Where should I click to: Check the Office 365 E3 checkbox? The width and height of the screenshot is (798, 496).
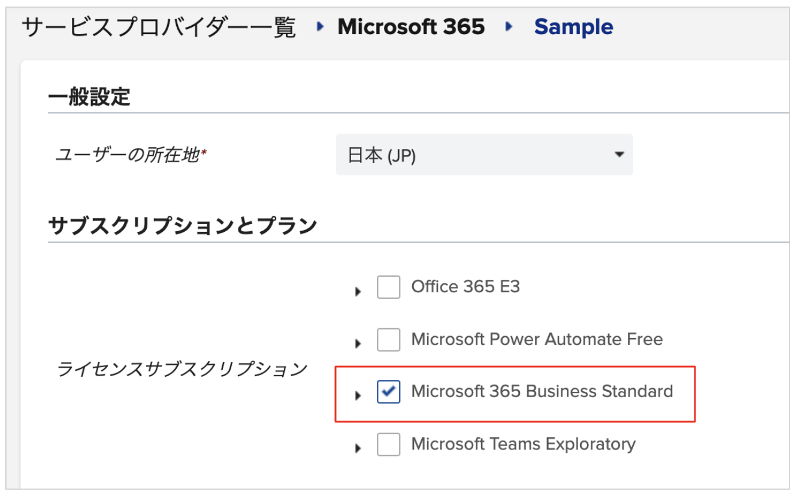[388, 287]
